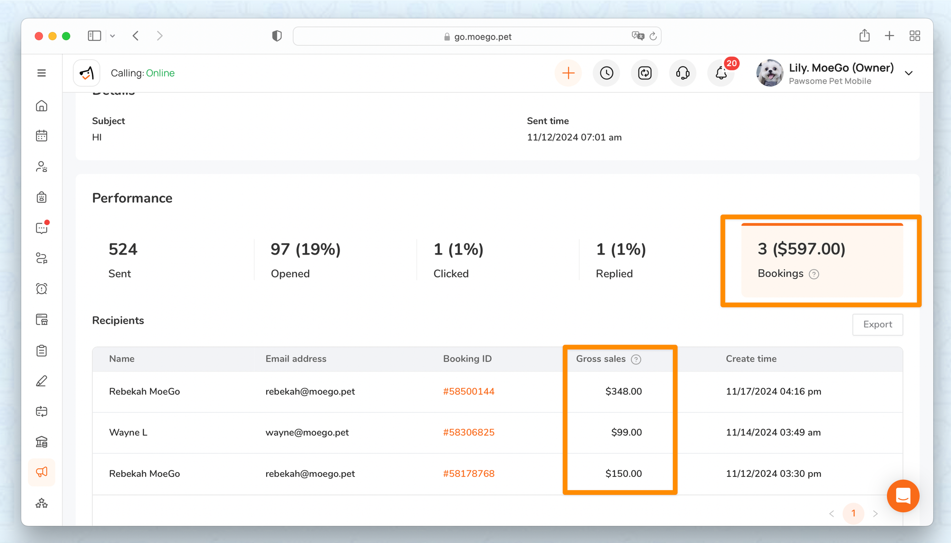Open the clock icon in top bar
The image size is (951, 543).
click(x=606, y=73)
